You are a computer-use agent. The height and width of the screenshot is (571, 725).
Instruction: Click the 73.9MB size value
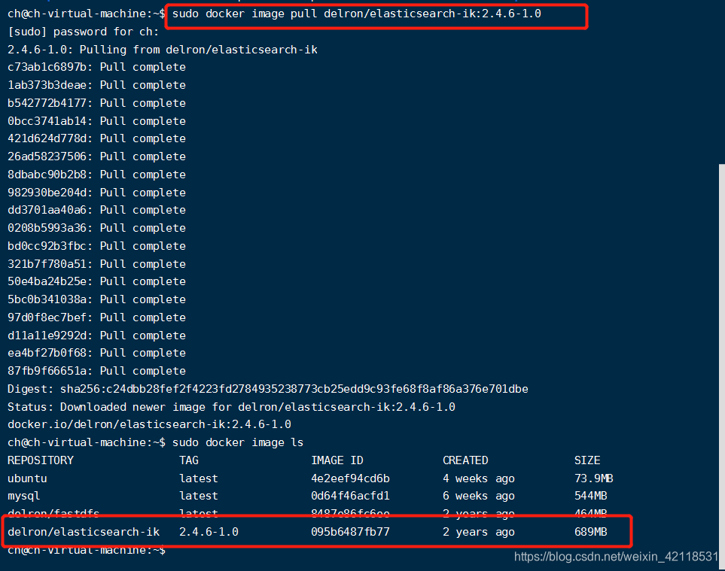coord(594,478)
